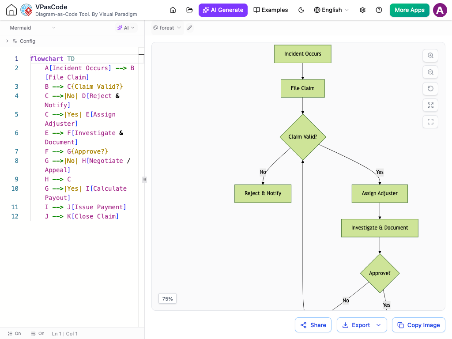Click the 'Approve?' diamond node

click(x=380, y=273)
